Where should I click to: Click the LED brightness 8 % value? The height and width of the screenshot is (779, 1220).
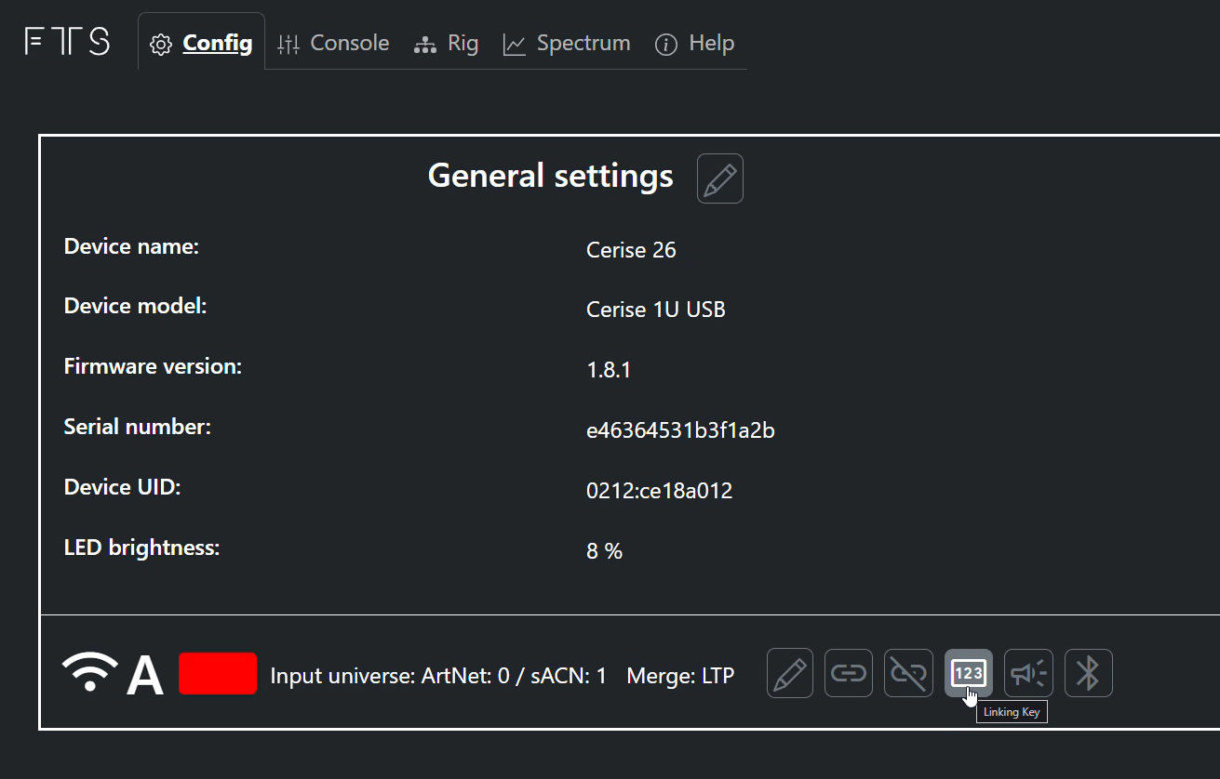(604, 551)
